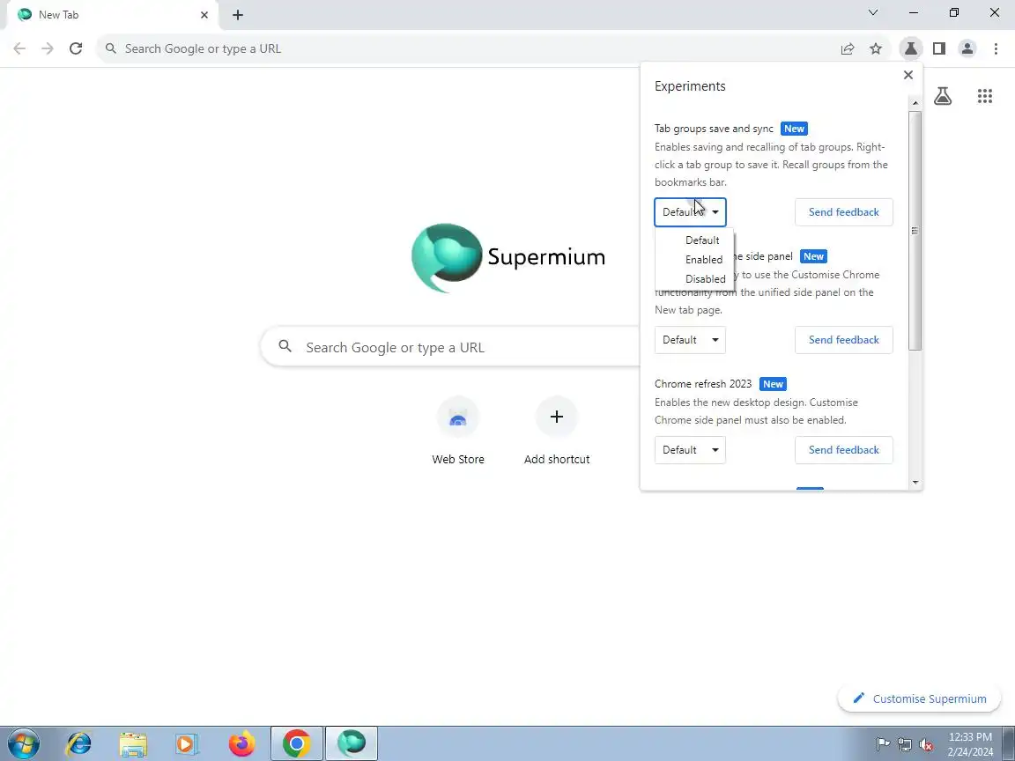Close the Experiments panel

pyautogui.click(x=908, y=75)
